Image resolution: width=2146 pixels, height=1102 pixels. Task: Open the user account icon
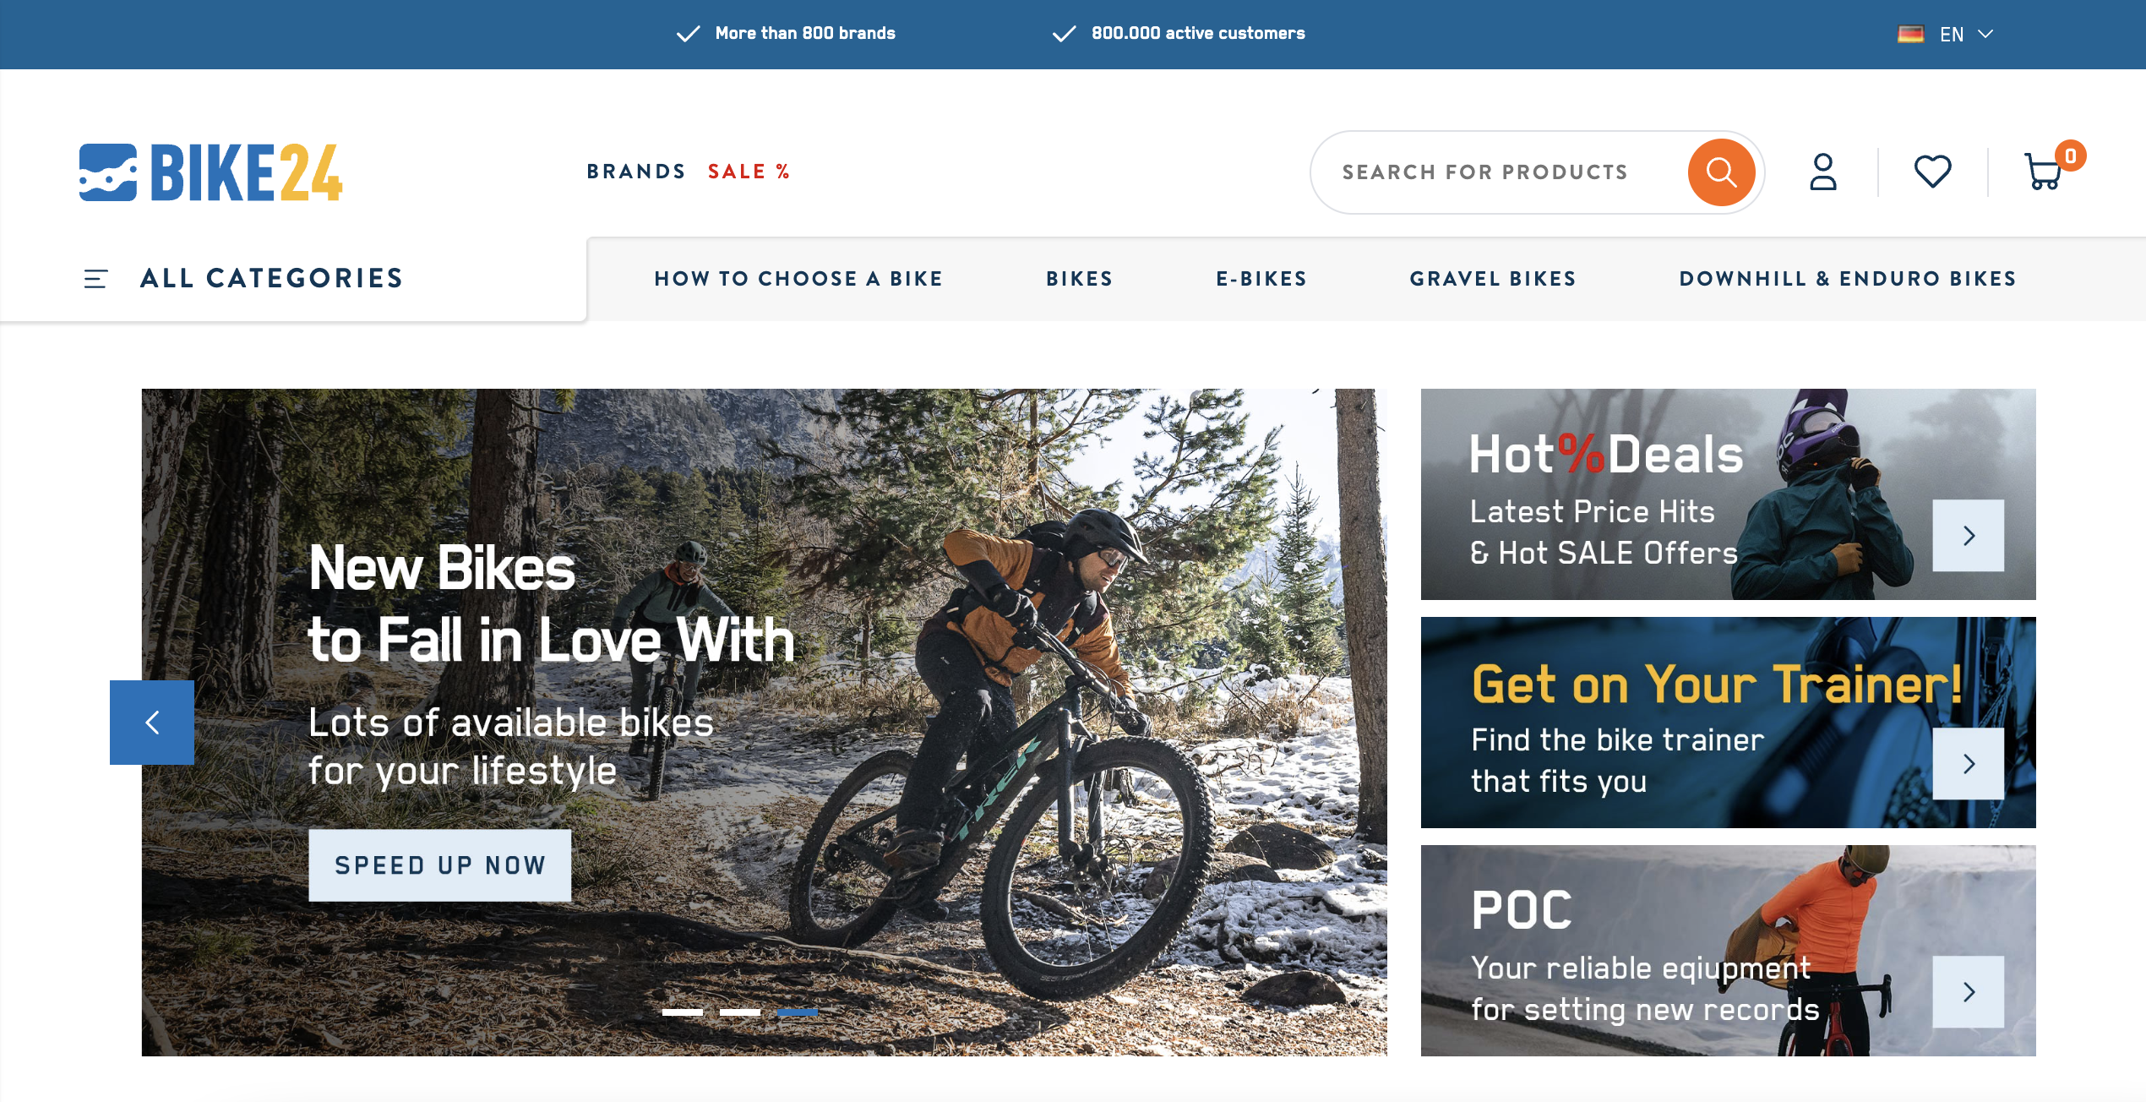[1823, 172]
